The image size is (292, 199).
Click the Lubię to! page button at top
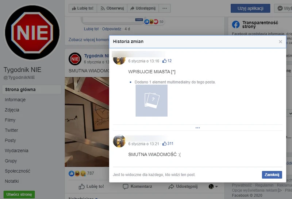[x=82, y=8]
